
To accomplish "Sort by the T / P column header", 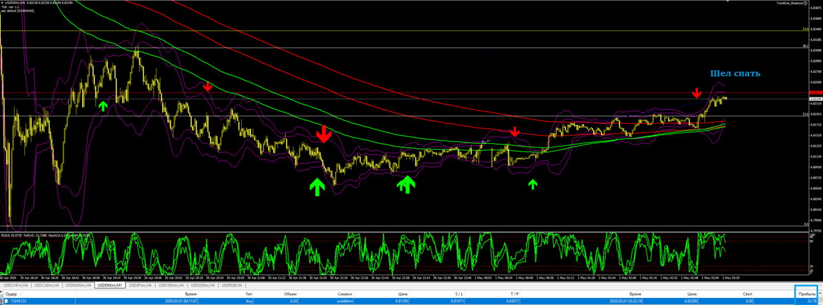I will (515, 294).
